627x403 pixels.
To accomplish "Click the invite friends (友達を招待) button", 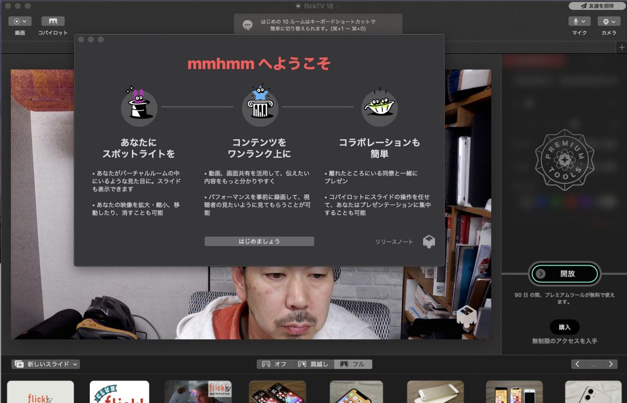I will 597,6.
